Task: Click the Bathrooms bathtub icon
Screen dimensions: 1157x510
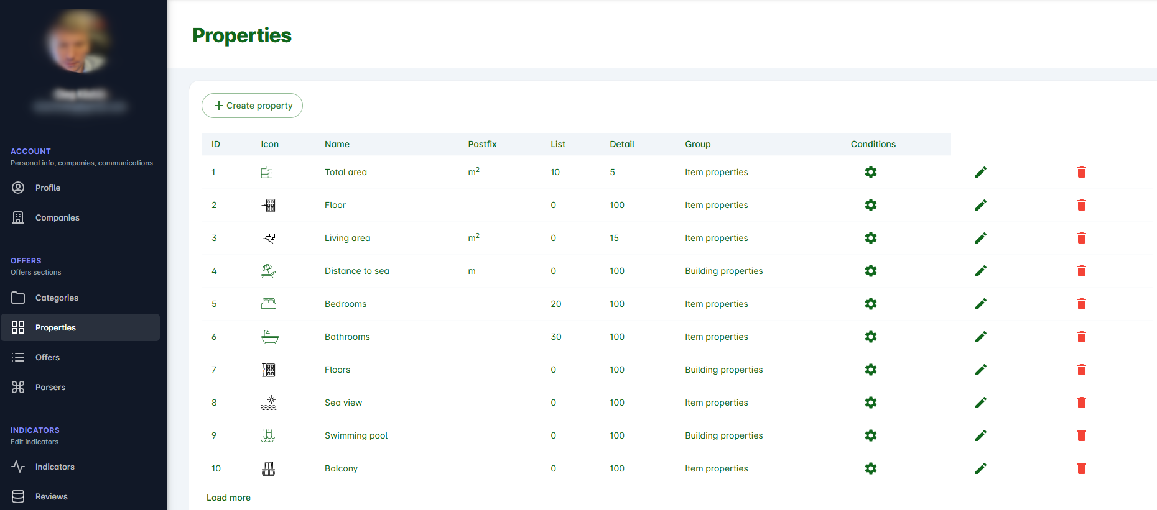Action: (x=269, y=337)
